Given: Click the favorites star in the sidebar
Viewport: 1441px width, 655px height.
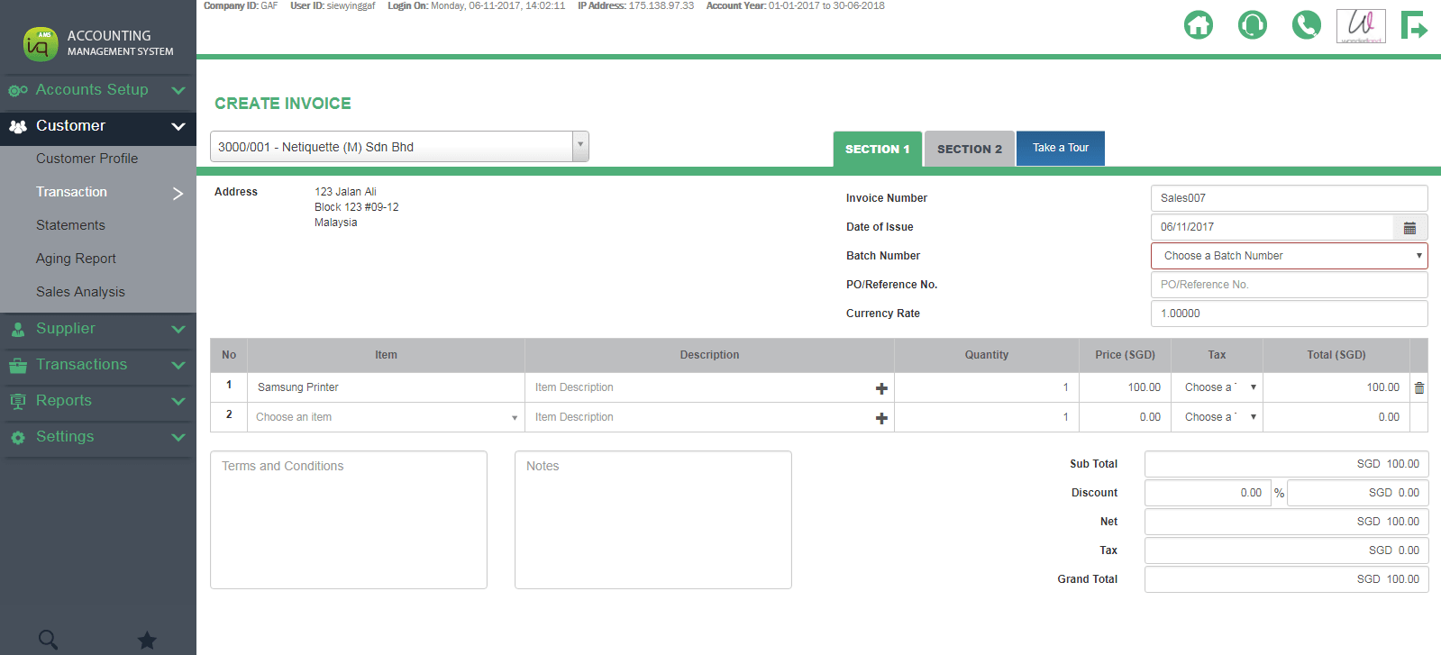Looking at the screenshot, I should tap(147, 640).
